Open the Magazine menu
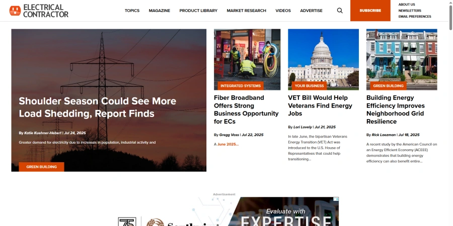Screen dimensions: 453x226 tap(160, 11)
